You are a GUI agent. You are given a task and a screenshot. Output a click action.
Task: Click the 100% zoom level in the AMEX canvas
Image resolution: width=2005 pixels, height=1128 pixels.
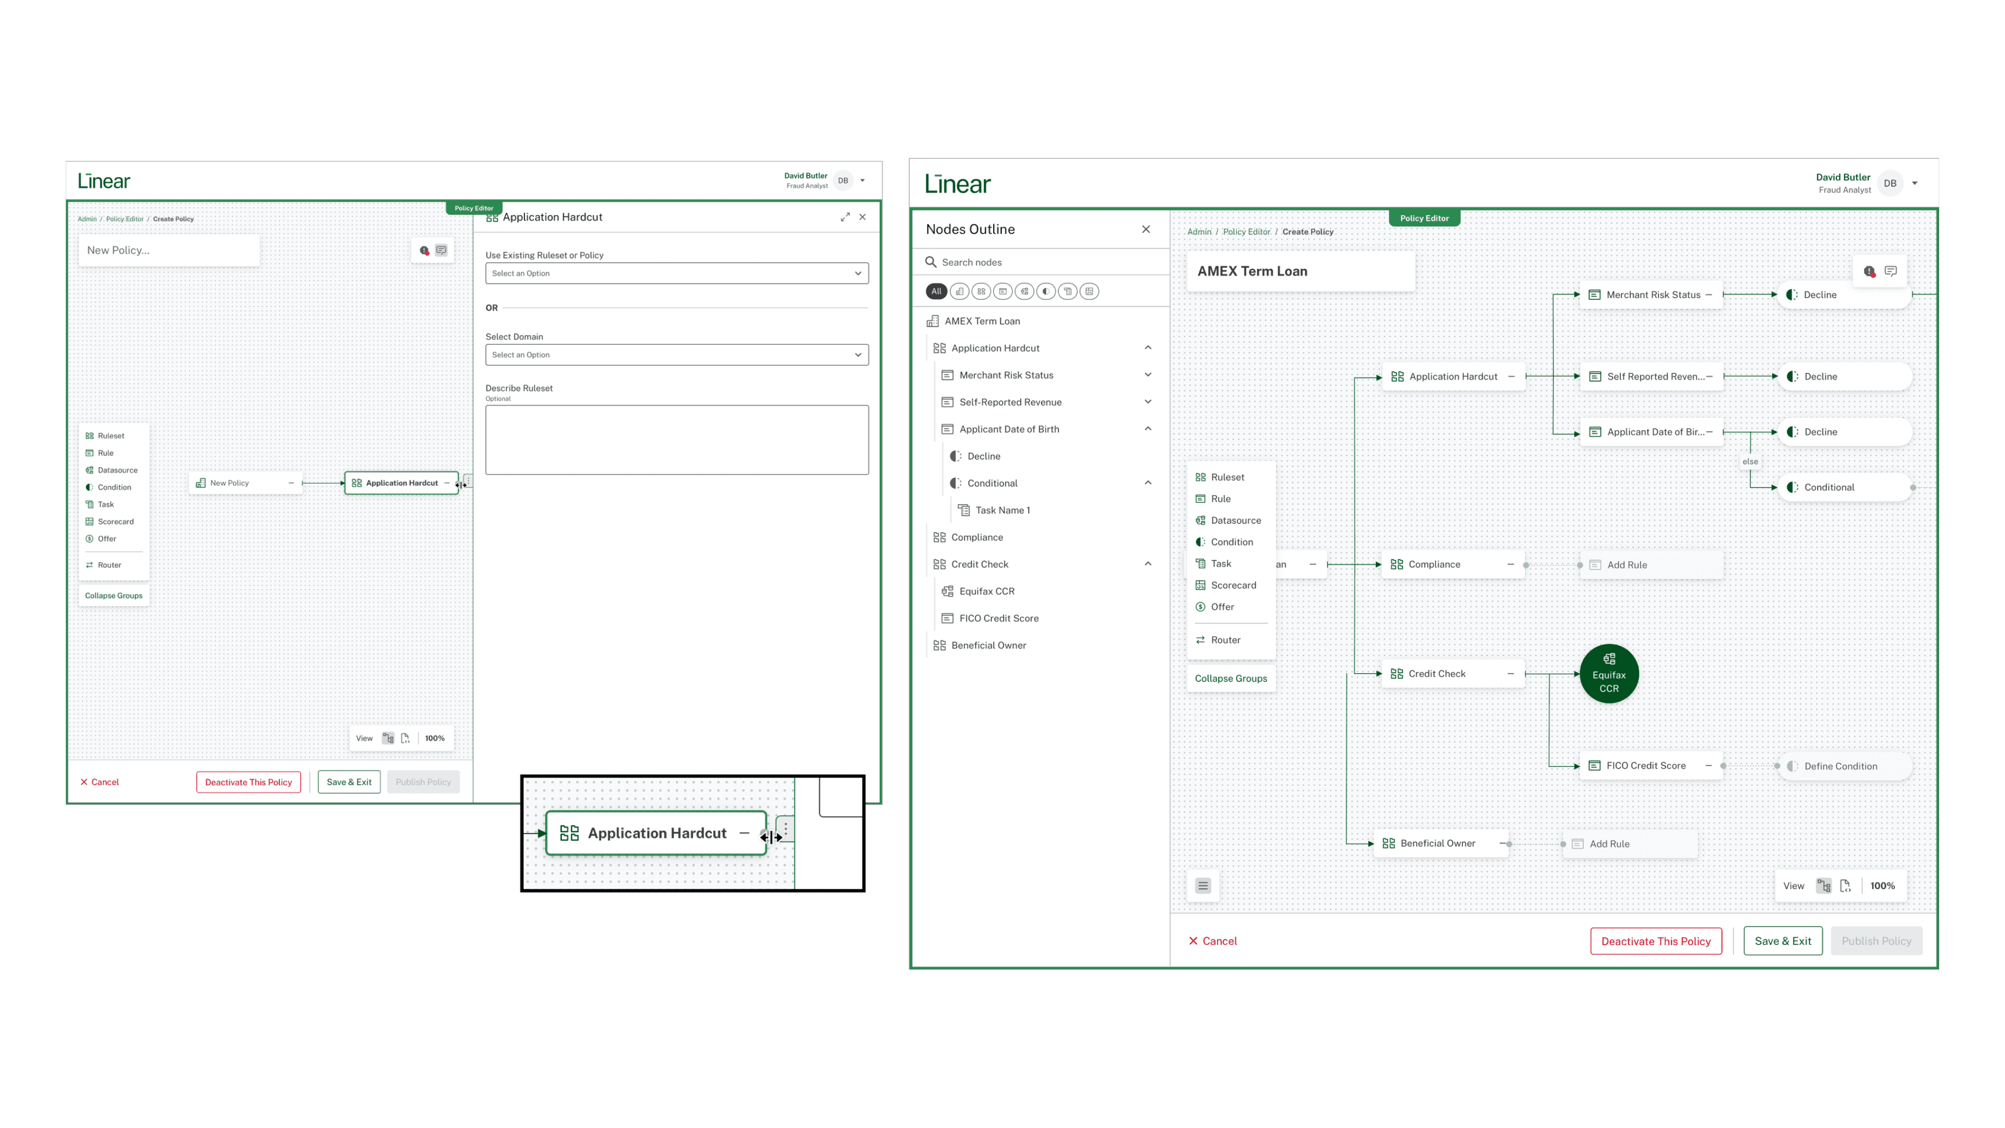click(1883, 886)
